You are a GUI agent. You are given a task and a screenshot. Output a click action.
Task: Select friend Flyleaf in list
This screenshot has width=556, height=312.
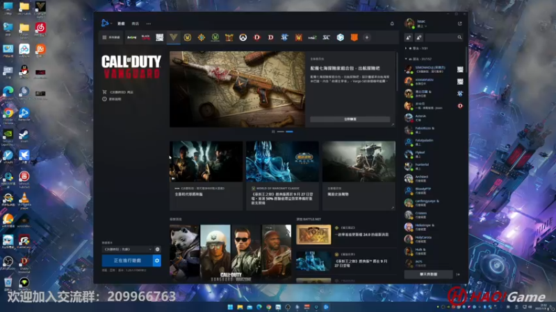[434, 154]
